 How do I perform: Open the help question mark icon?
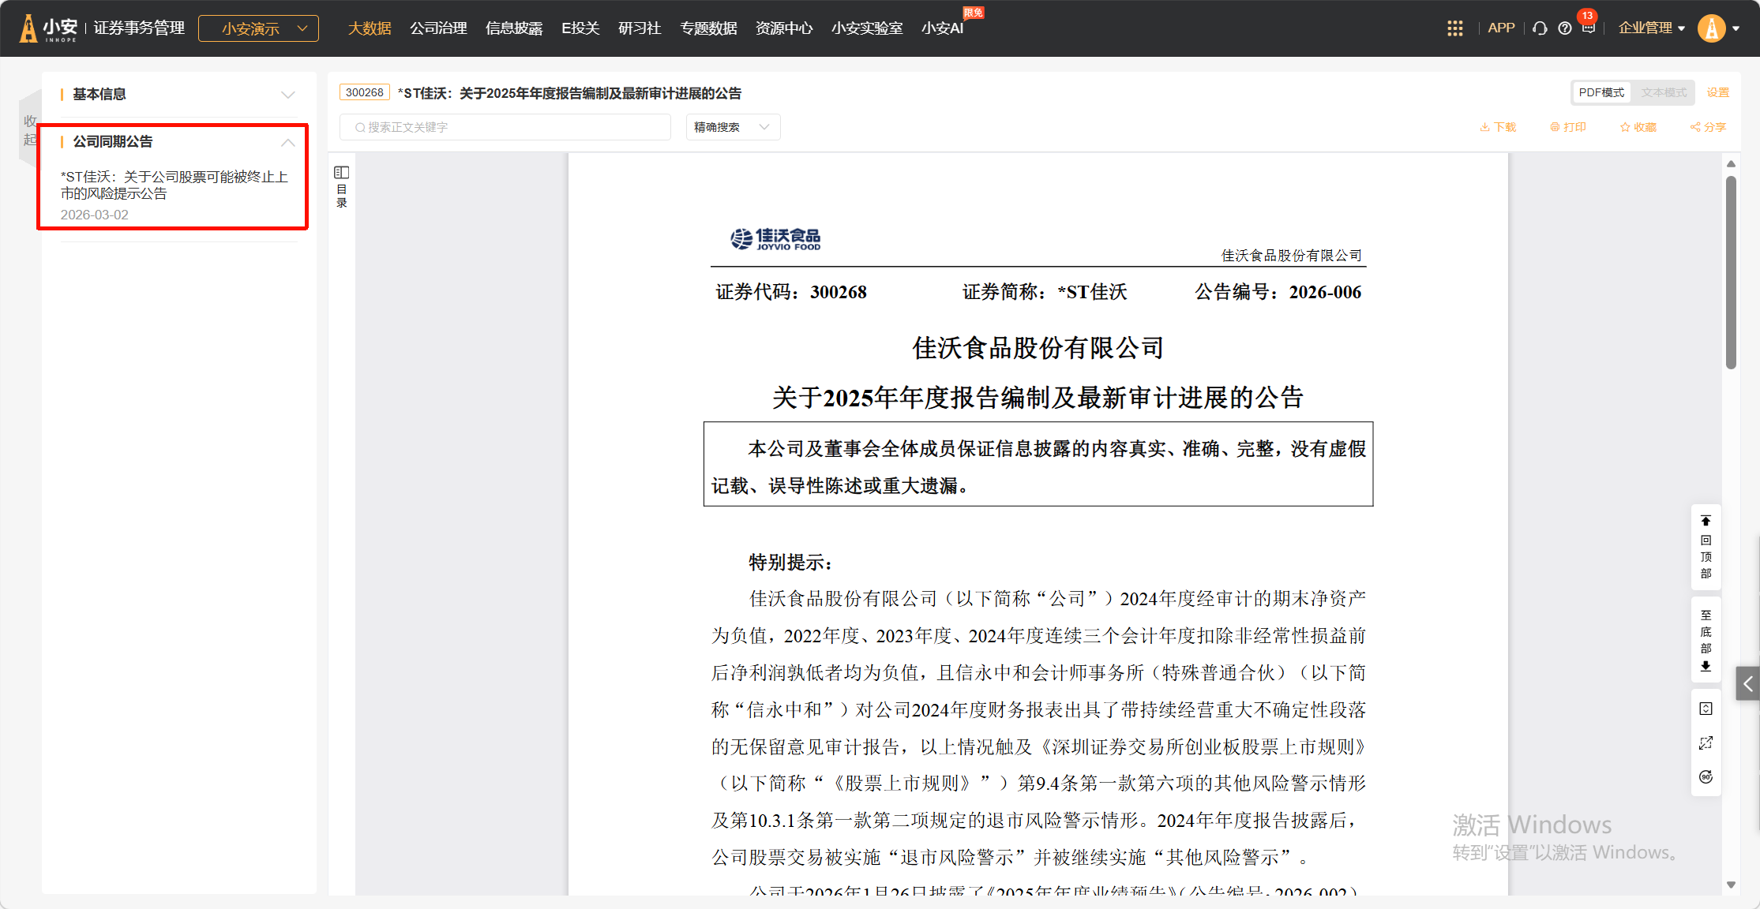pos(1564,28)
